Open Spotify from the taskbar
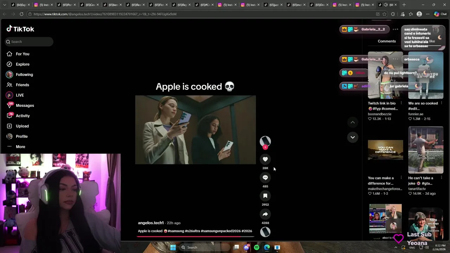 (x=257, y=247)
